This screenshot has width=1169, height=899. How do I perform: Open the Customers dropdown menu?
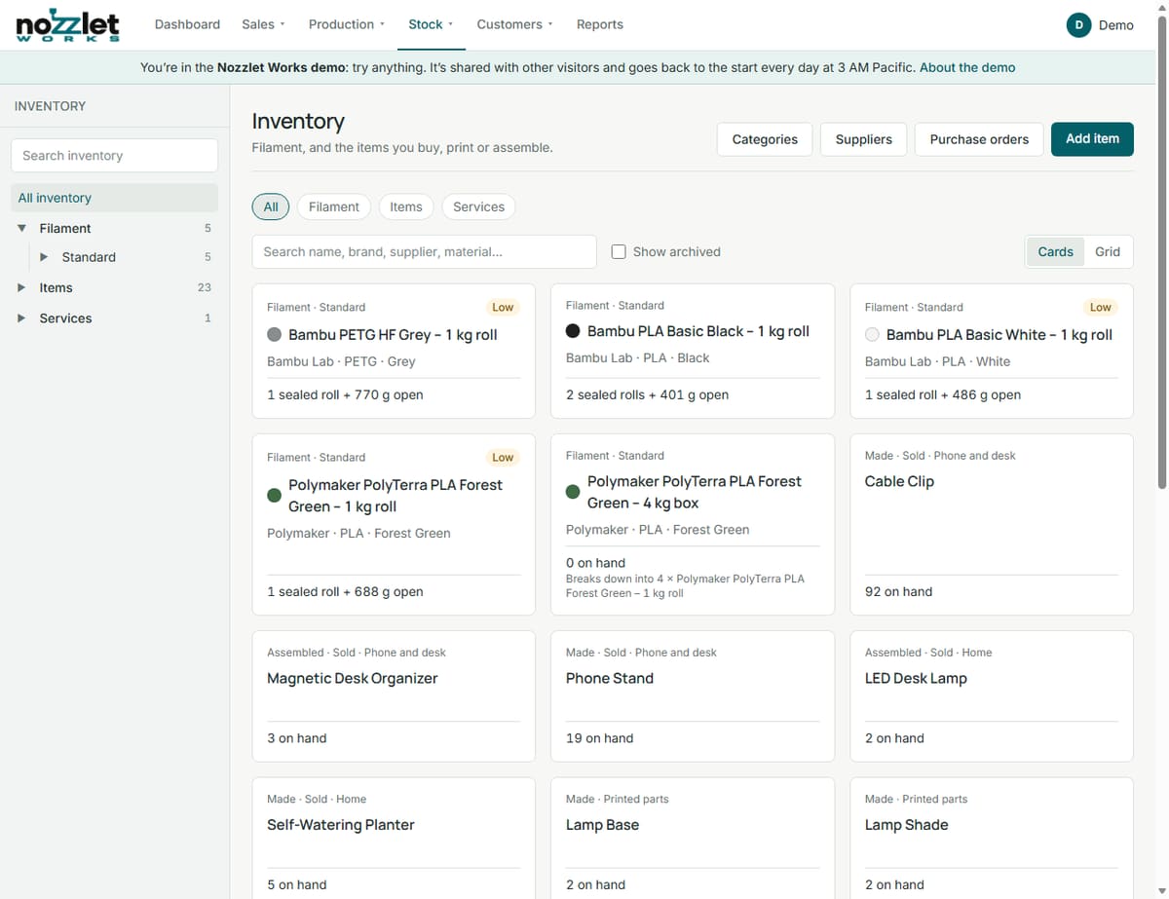pos(514,24)
